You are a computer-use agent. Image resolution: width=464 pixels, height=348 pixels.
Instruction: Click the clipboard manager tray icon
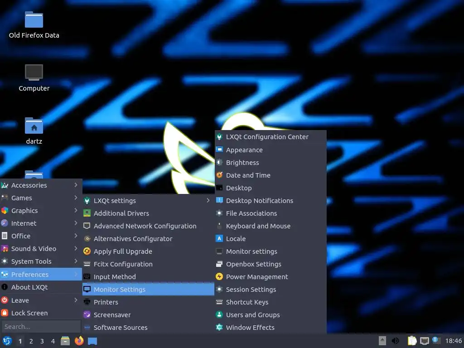point(412,341)
